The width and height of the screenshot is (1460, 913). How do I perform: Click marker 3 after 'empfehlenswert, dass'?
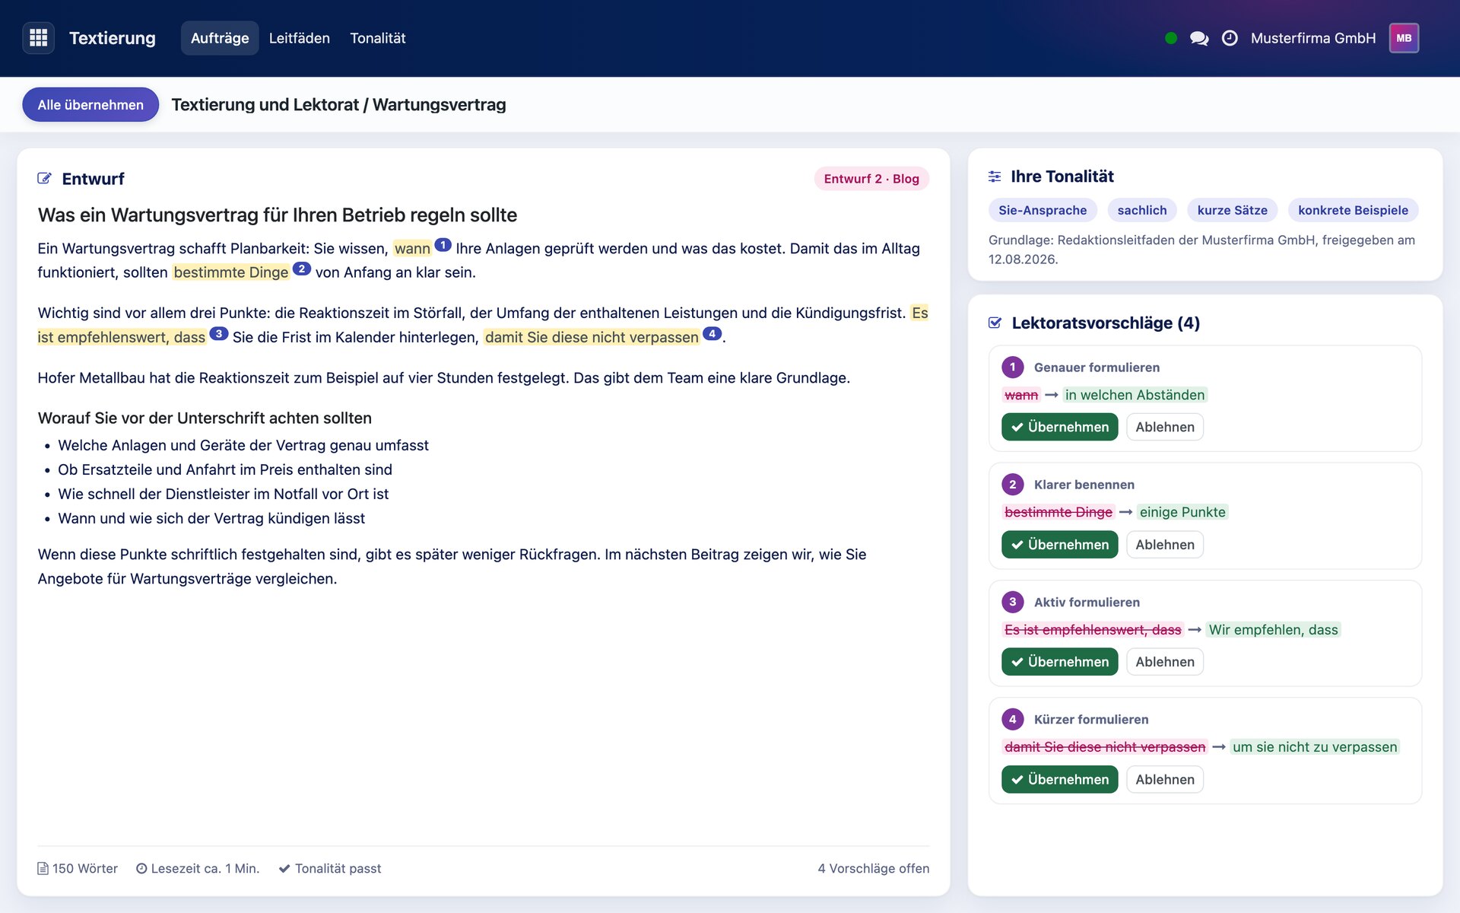[x=219, y=333]
